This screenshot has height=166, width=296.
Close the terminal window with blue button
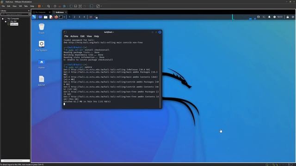[x=160, y=32]
